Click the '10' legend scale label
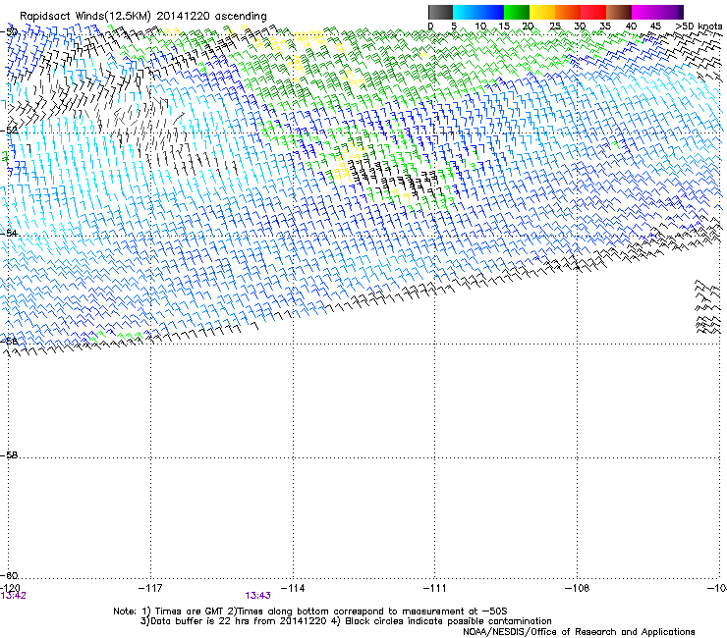 coord(480,27)
